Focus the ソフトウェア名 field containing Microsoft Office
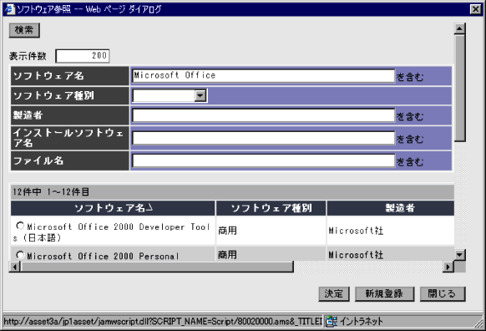Viewport: 486px width, 331px height. [x=263, y=76]
